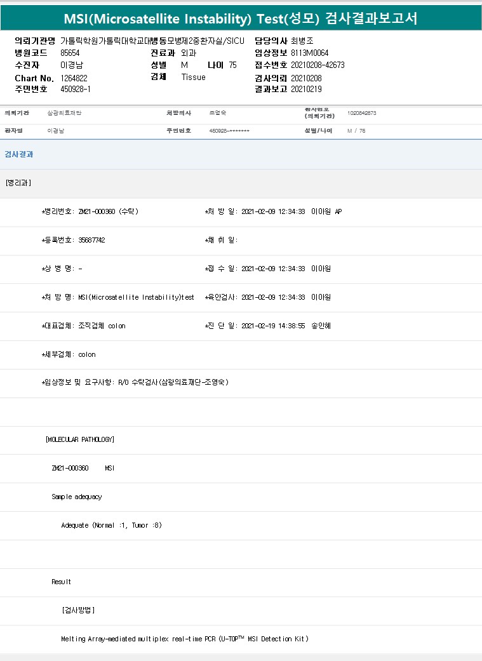Click the Melting Array-mediated multiplex PCR line
Viewport: 482px width, 661px height.
184,639
